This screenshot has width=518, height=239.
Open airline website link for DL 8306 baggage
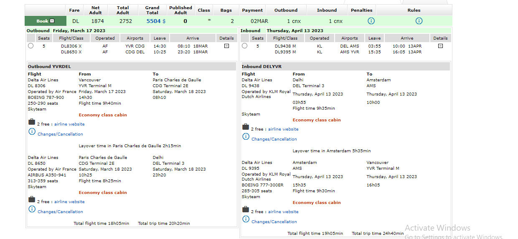[69, 124]
